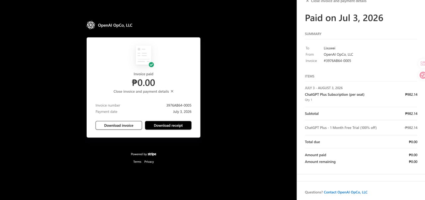The width and height of the screenshot is (425, 200).
Task: Click the ChatGPT Plus Subscription line item
Action: coord(335,94)
